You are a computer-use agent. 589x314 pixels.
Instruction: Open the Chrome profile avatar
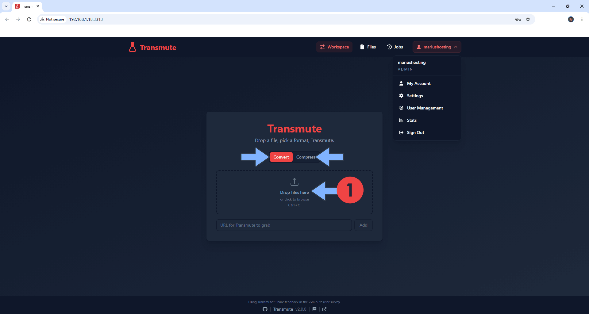(571, 19)
